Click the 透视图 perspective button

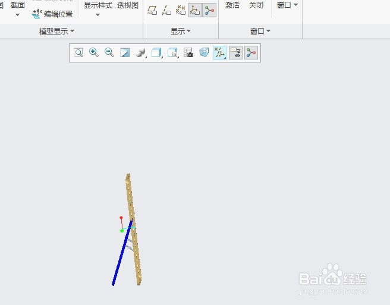pyautogui.click(x=128, y=5)
